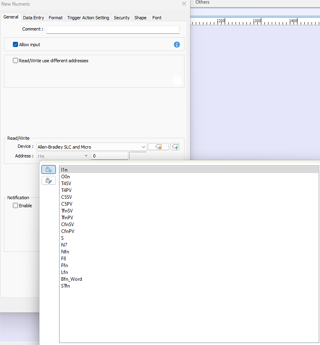Choose CfnSV in the list
Screen dimensions: 320x345
coord(189,225)
